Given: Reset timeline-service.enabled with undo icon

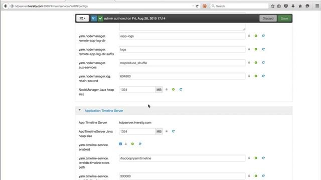Looking at the screenshot, I should pos(140,144).
